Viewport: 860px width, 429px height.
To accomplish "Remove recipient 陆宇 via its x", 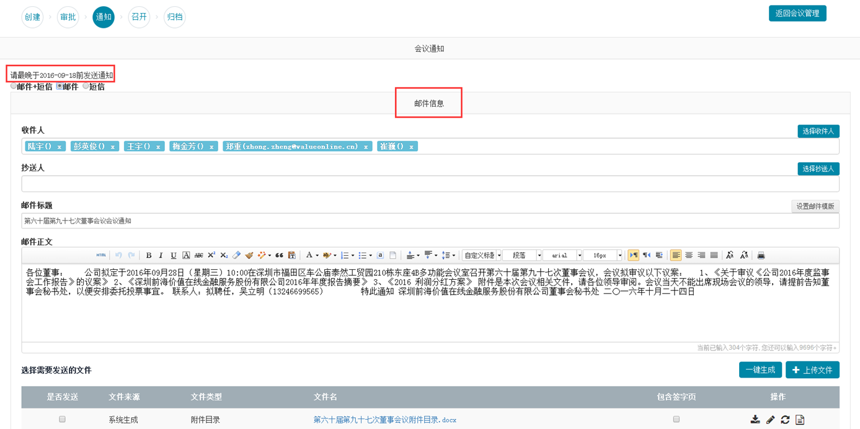I will coord(60,147).
